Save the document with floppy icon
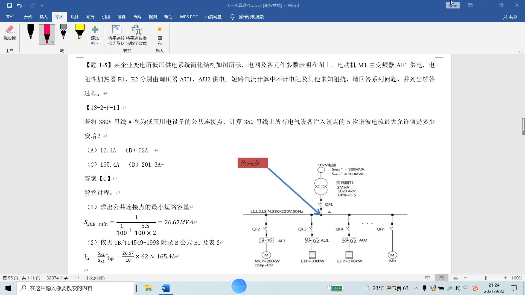The image size is (525, 295). pyautogui.click(x=9, y=5)
